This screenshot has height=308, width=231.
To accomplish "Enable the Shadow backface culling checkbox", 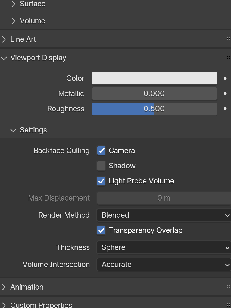I will pyautogui.click(x=101, y=166).
